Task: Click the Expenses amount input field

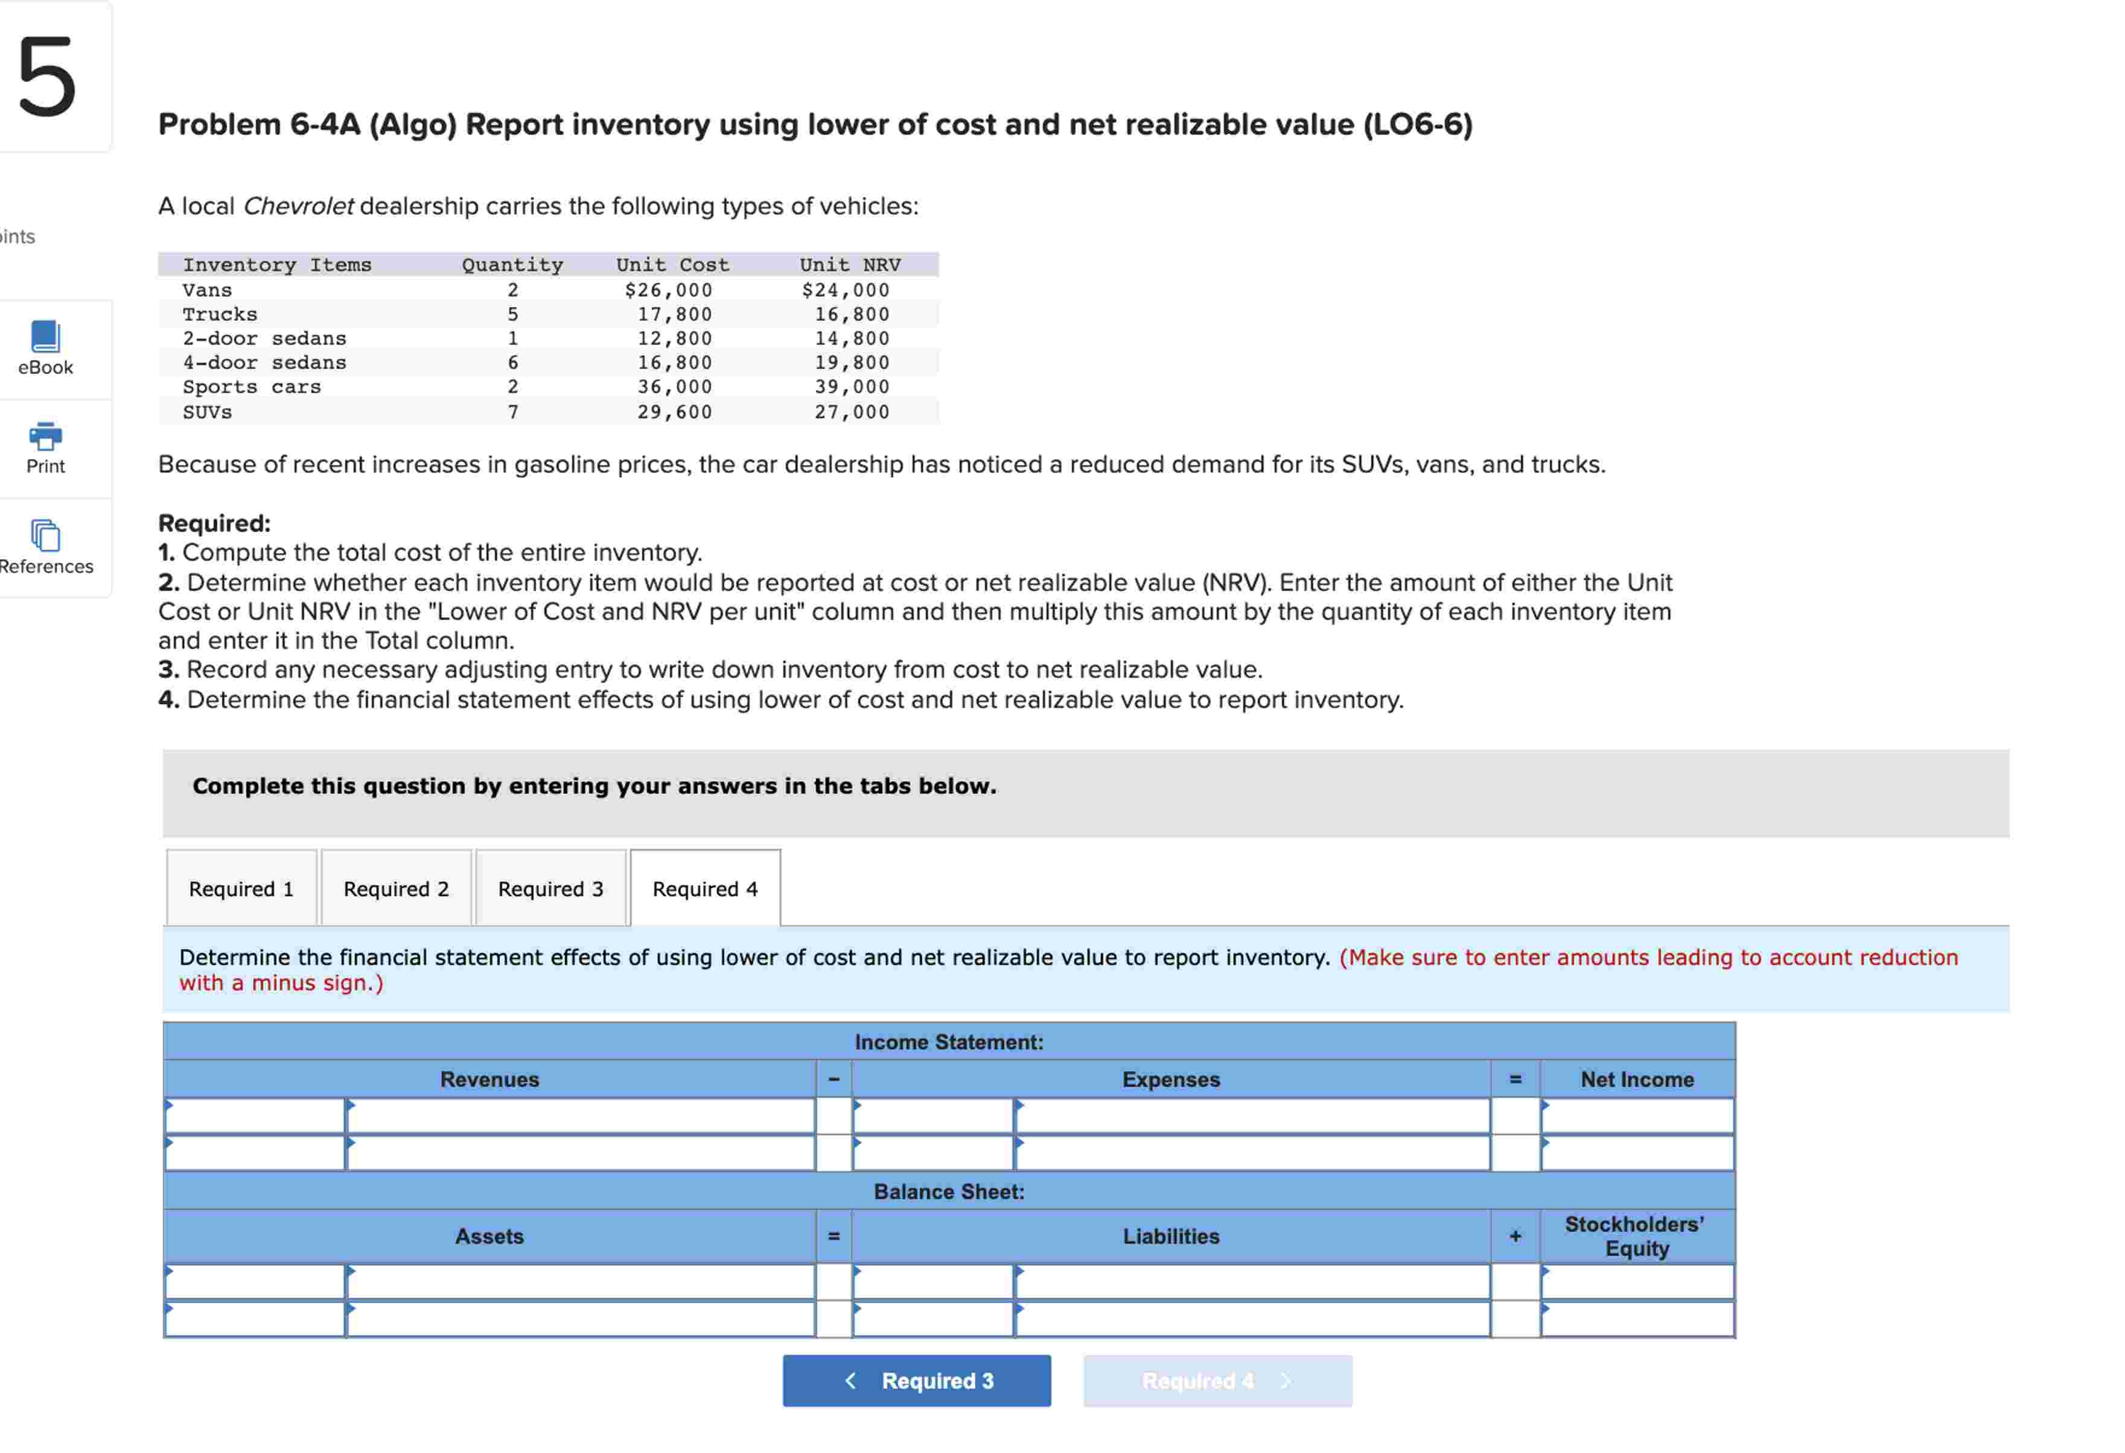Action: pos(1253,1116)
